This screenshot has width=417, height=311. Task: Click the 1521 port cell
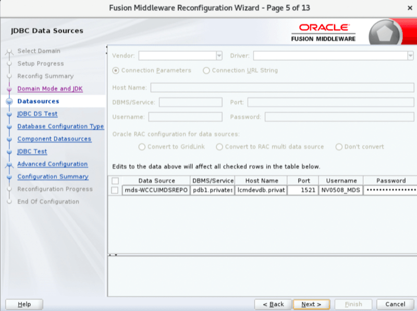(x=303, y=190)
